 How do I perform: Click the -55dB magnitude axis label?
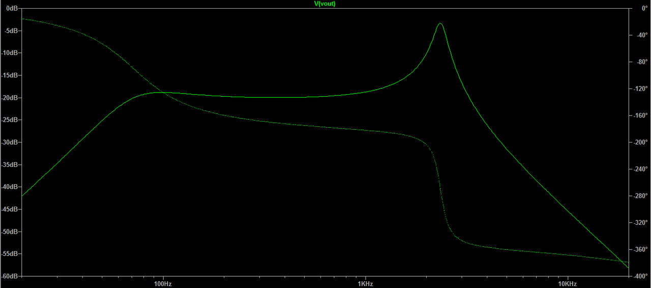[10, 254]
